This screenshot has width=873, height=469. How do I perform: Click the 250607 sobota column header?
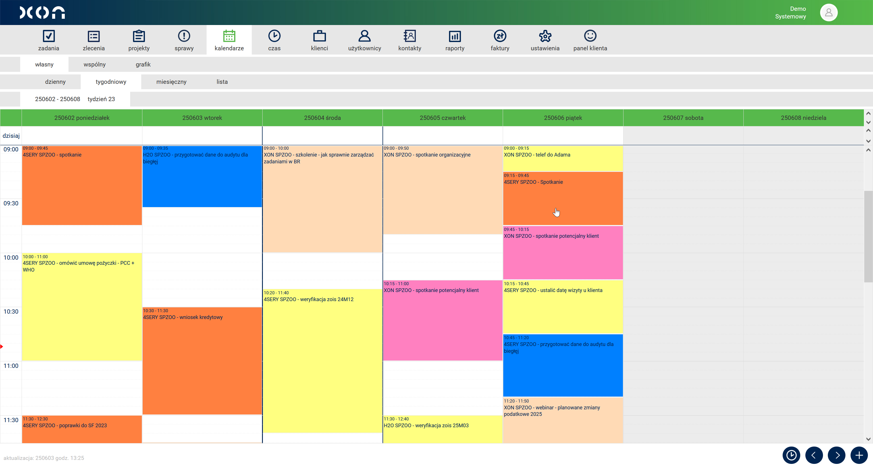(x=683, y=118)
